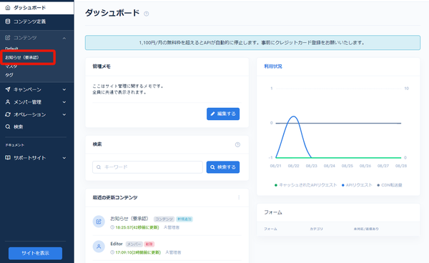Expand the オペレーション menu chevron
The height and width of the screenshot is (263, 429).
point(64,115)
